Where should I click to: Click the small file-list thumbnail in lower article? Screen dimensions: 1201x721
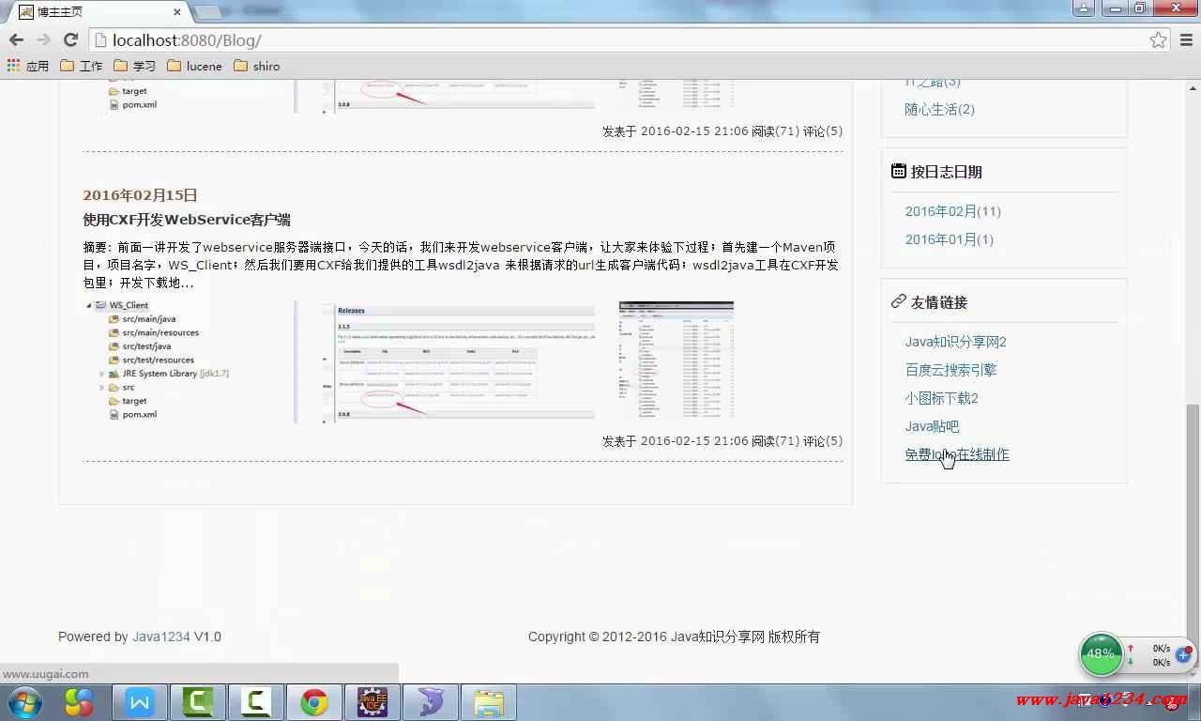[677, 360]
